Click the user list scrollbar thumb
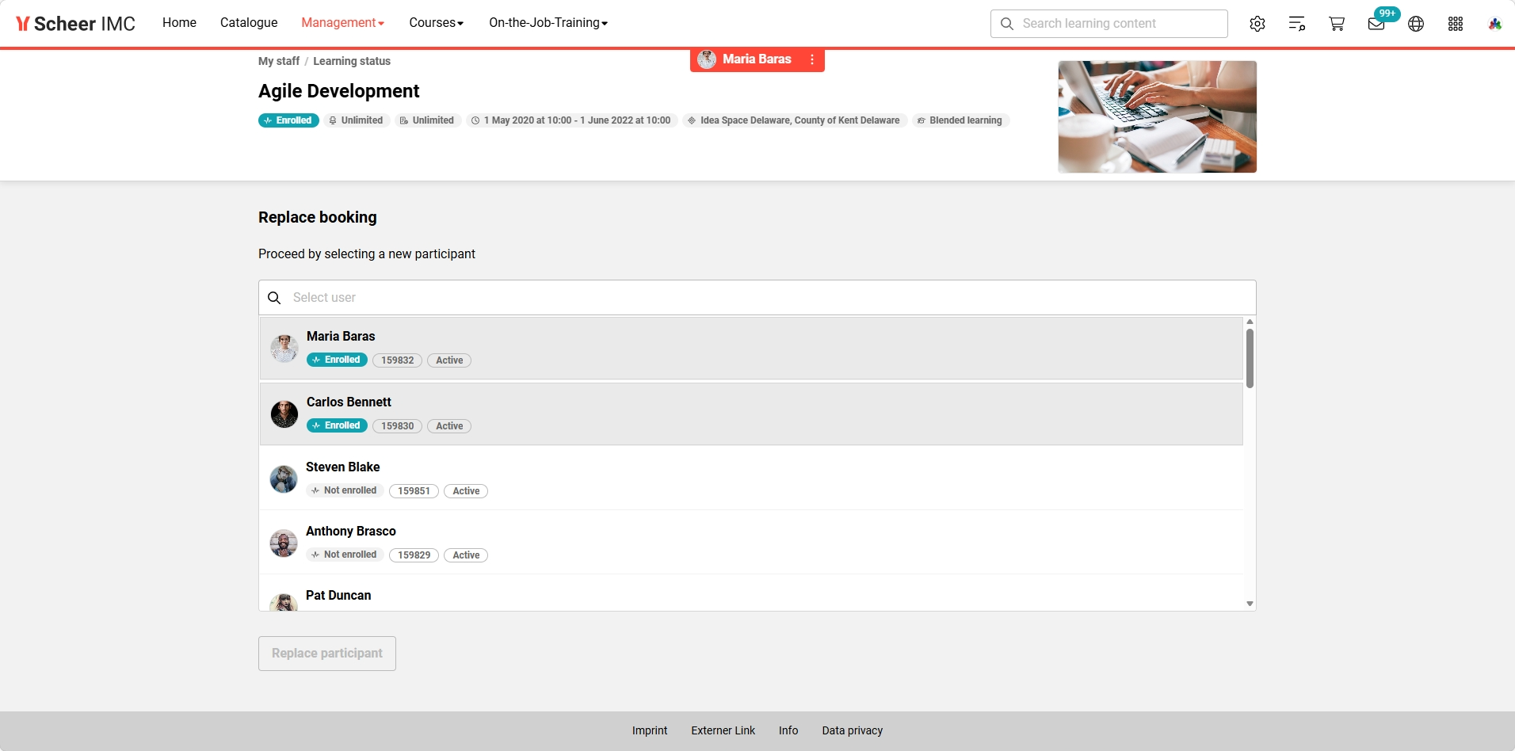The image size is (1515, 751). coord(1250,359)
